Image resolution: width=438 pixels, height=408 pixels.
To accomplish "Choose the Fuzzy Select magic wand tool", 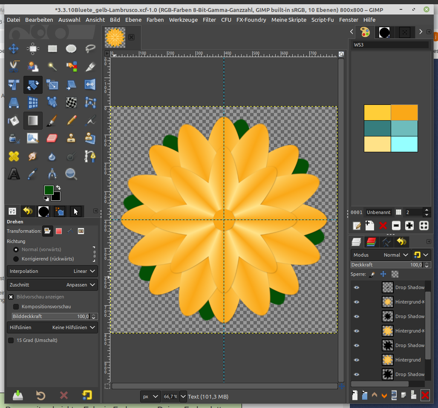I will pos(52,67).
